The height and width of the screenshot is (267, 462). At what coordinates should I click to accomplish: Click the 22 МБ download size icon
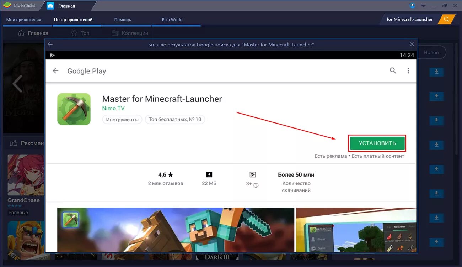209,174
